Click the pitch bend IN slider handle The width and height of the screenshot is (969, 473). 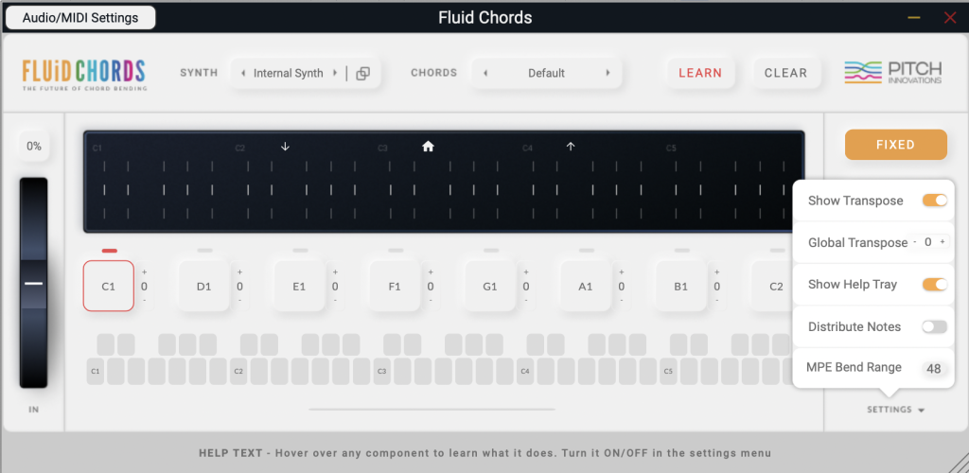point(33,284)
